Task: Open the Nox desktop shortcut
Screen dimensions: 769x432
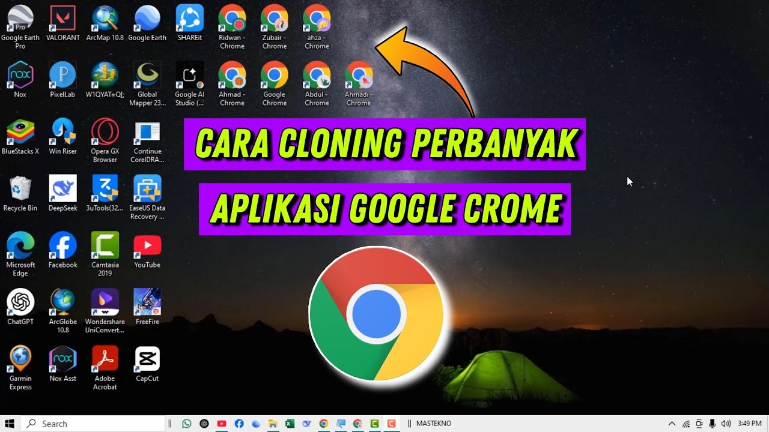Action: 20,79
